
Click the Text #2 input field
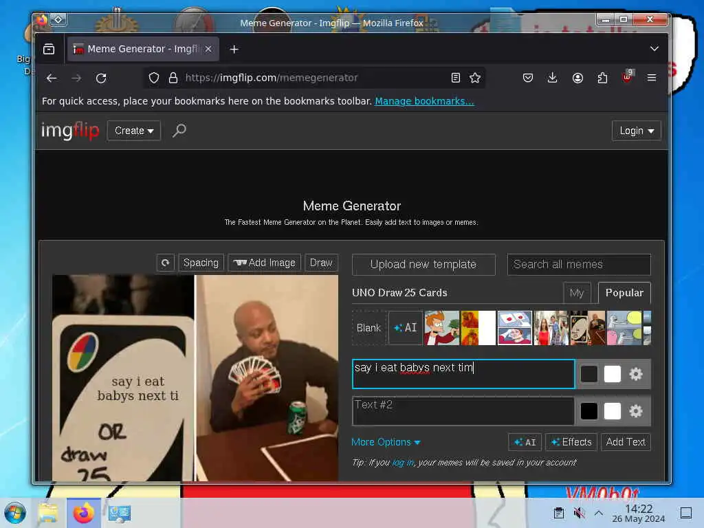[463, 411]
